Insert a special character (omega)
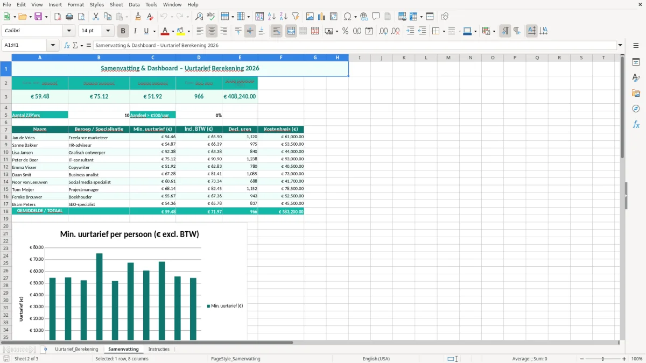 347,17
